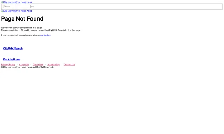Image resolution: width=224 pixels, height=134 pixels.
Task: Open the second City University of Hong Kong logo link above the heading
Action: (16, 11)
